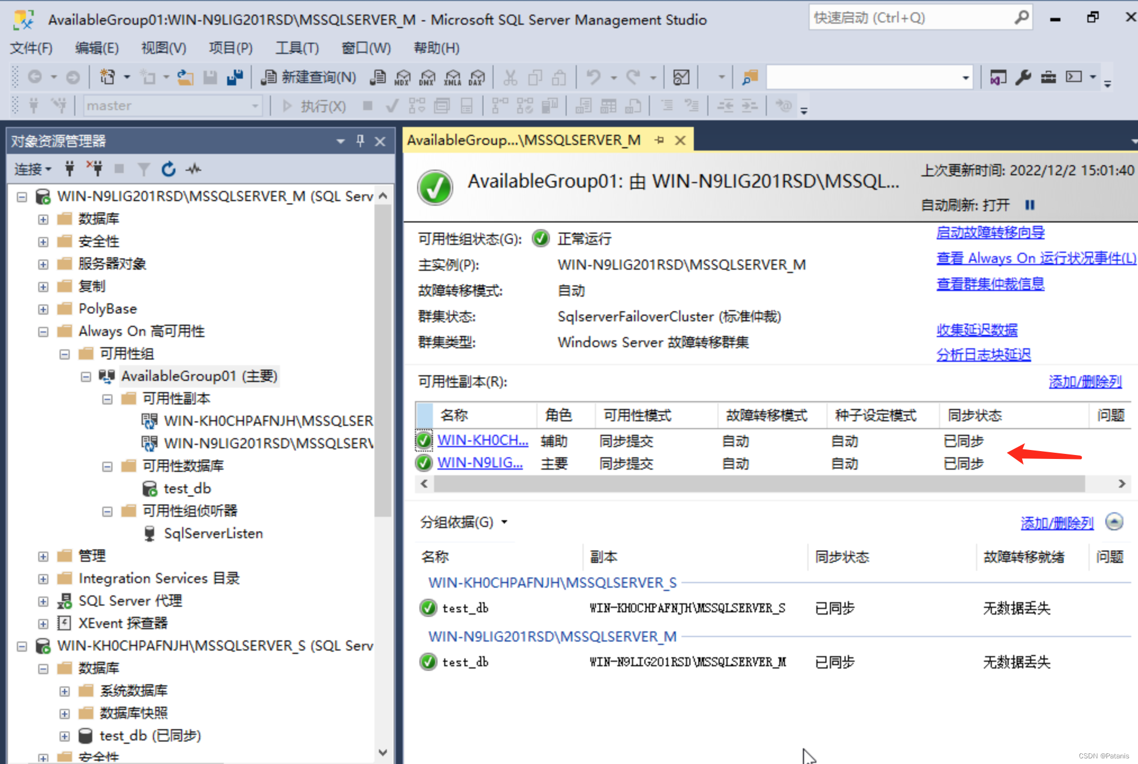Click the New Query (新建查询) button
This screenshot has width=1138, height=764.
click(309, 77)
